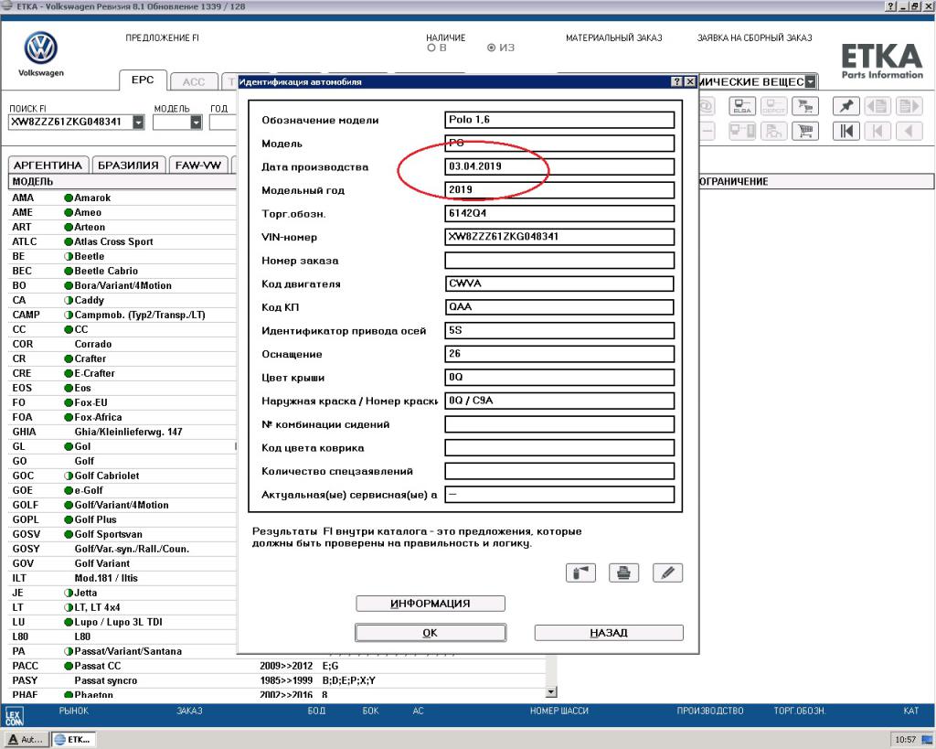Print the vehicle identification data
This screenshot has height=749, width=936.
623,572
